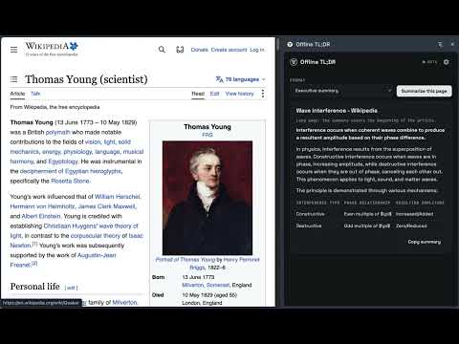Click 'Wave interference - Wikipedia' summary title
The image size is (459, 344).
[337, 111]
